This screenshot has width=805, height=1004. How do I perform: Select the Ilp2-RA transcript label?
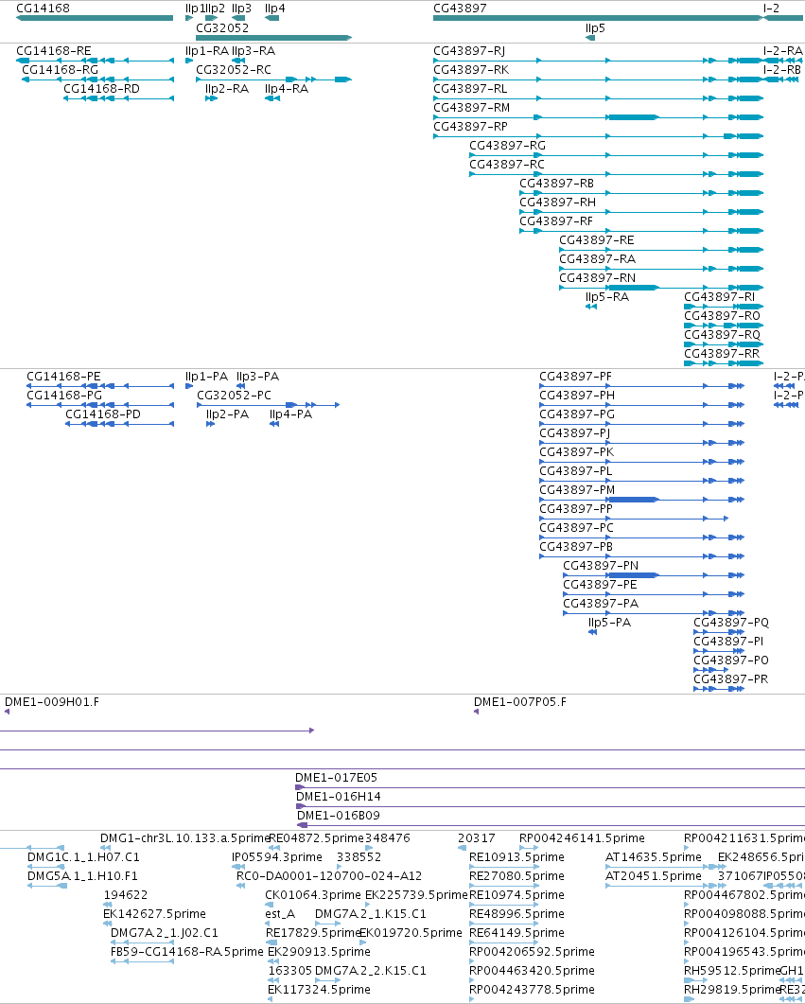pyautogui.click(x=227, y=88)
